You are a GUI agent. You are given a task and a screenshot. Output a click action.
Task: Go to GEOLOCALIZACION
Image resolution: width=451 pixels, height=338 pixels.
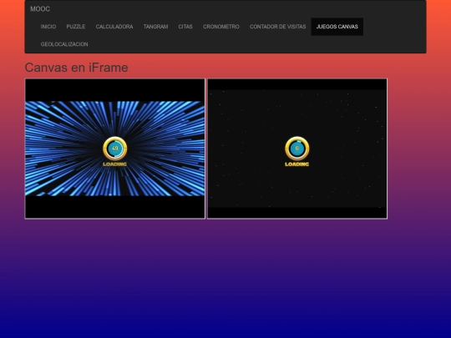64,44
